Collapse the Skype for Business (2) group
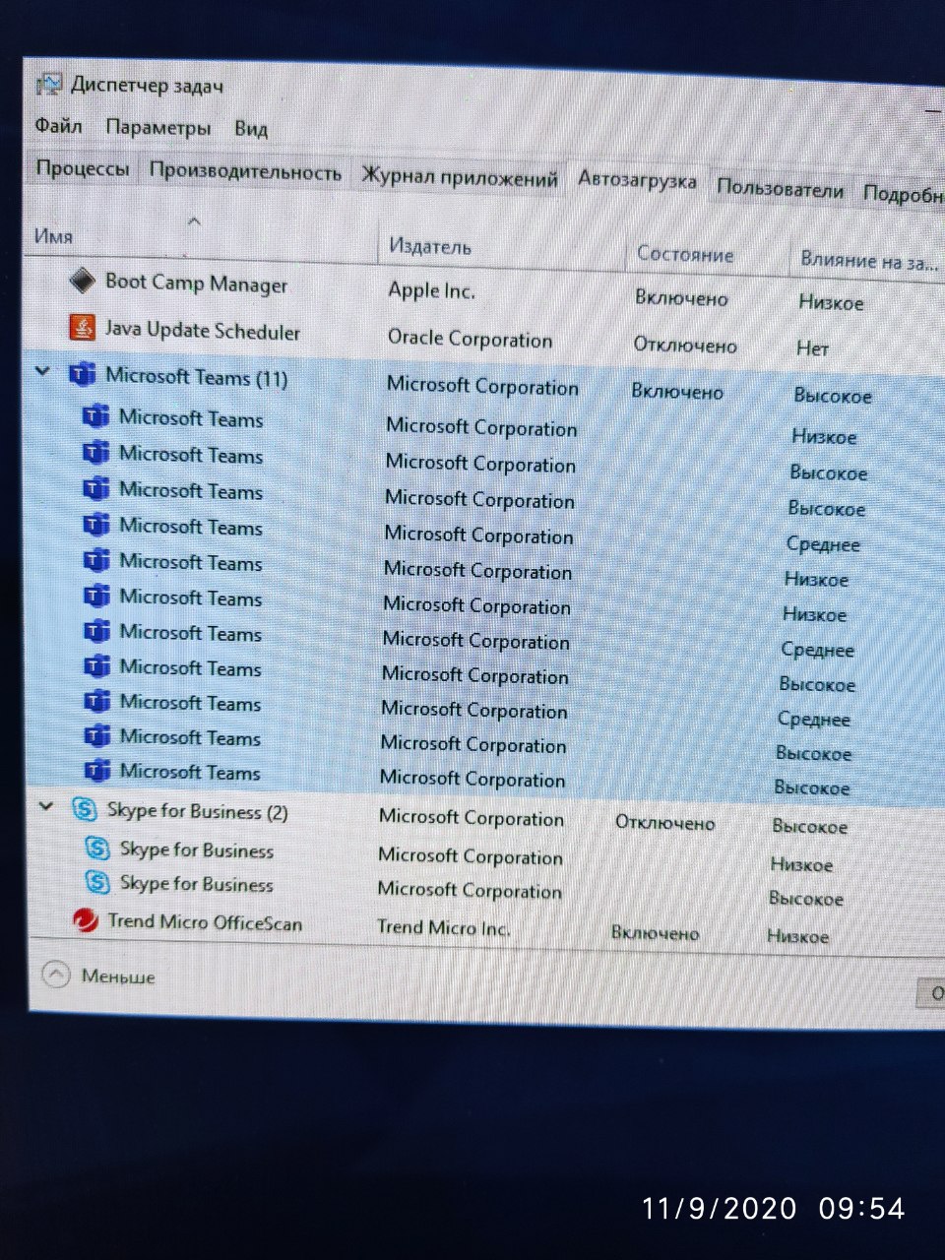The height and width of the screenshot is (1260, 945). click(45, 807)
